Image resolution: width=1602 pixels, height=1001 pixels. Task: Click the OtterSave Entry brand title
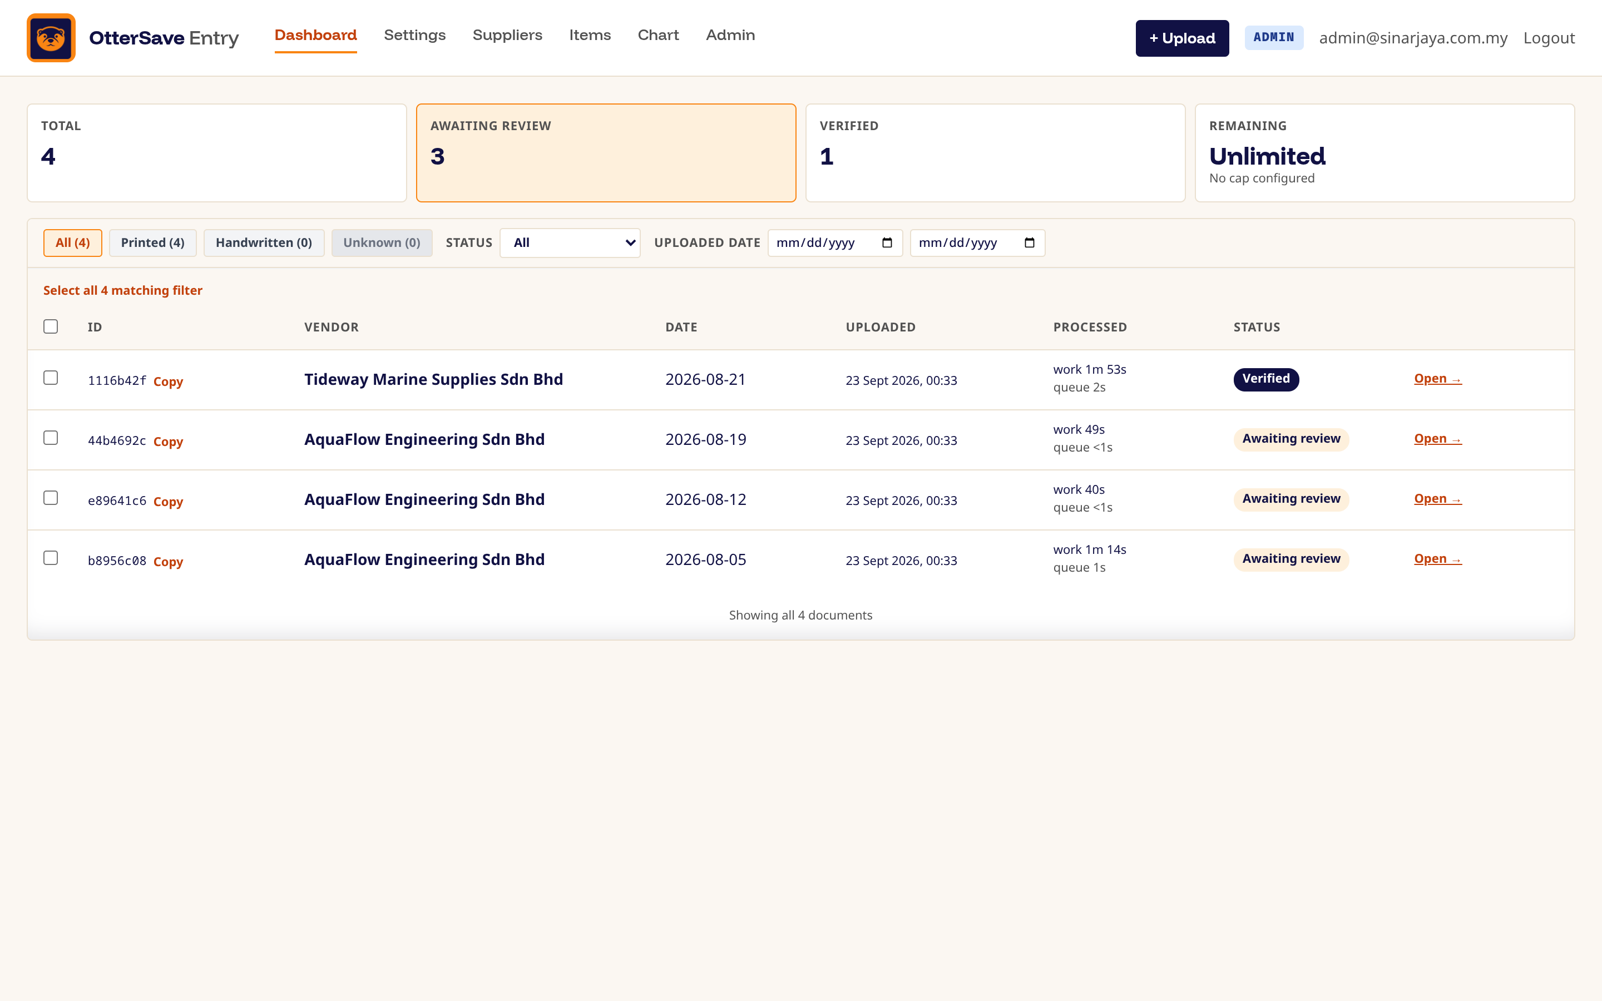[x=164, y=38]
